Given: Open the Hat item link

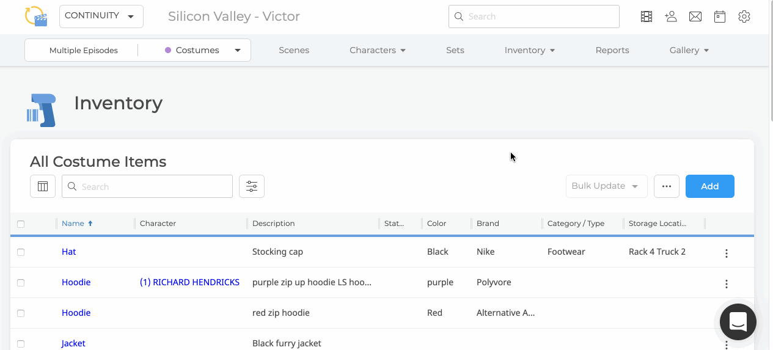Looking at the screenshot, I should (68, 252).
